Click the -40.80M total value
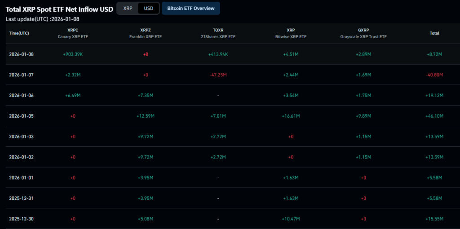Image resolution: width=460 pixels, height=229 pixels. [x=434, y=75]
